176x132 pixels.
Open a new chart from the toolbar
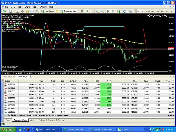click(x=5, y=11)
